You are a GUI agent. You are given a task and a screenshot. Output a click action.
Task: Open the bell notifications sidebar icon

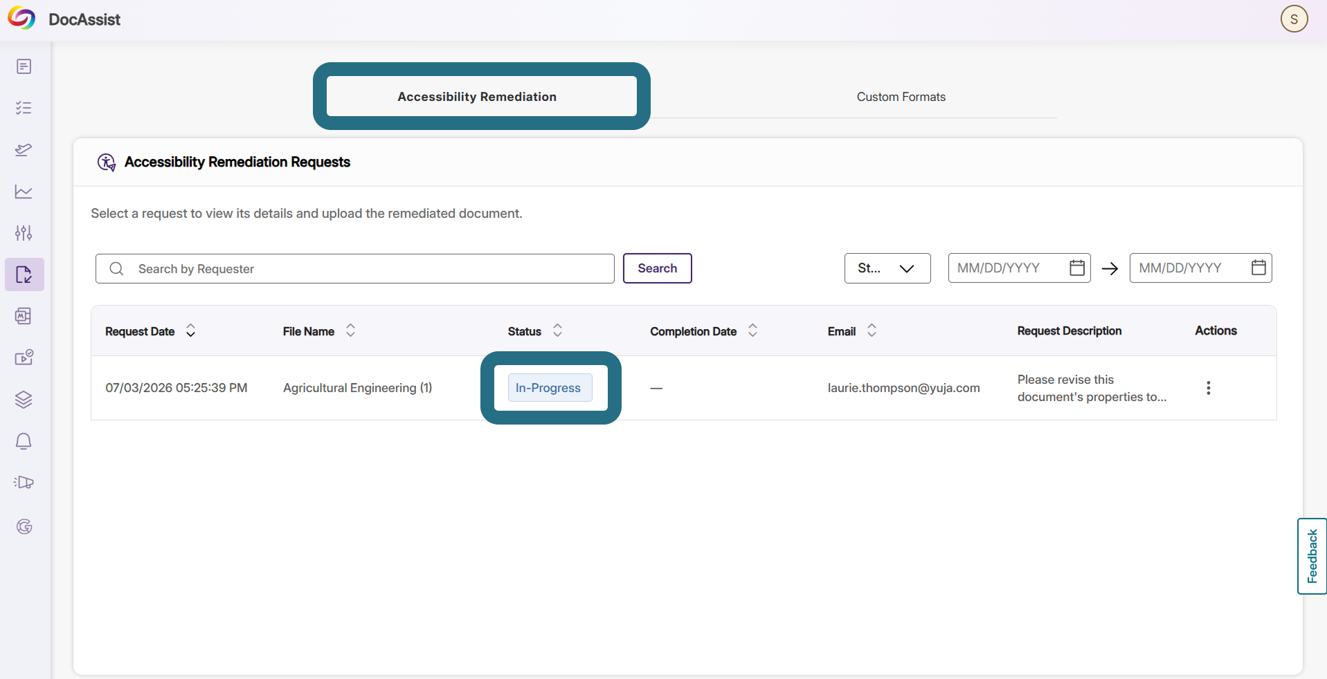click(x=24, y=441)
